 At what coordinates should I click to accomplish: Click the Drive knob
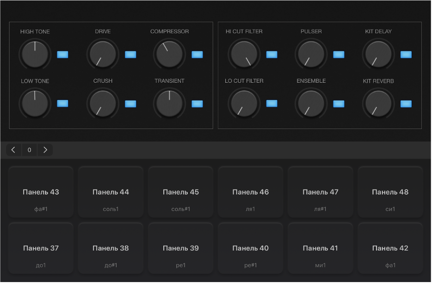pyautogui.click(x=102, y=54)
